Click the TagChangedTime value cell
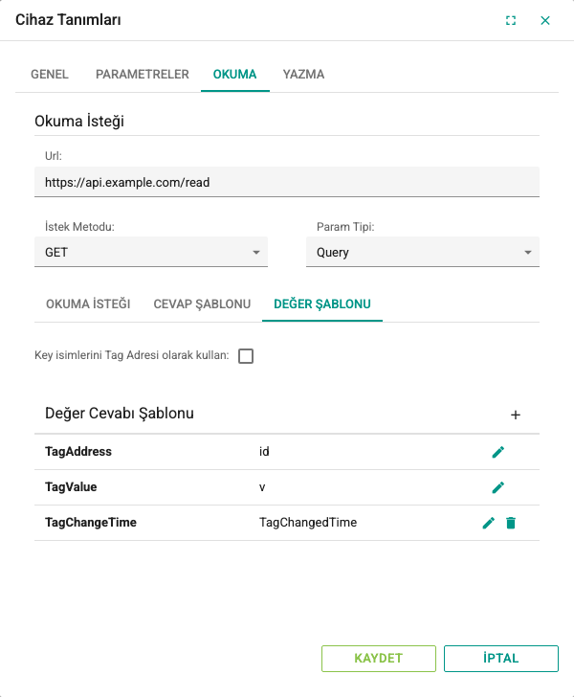 tap(308, 523)
